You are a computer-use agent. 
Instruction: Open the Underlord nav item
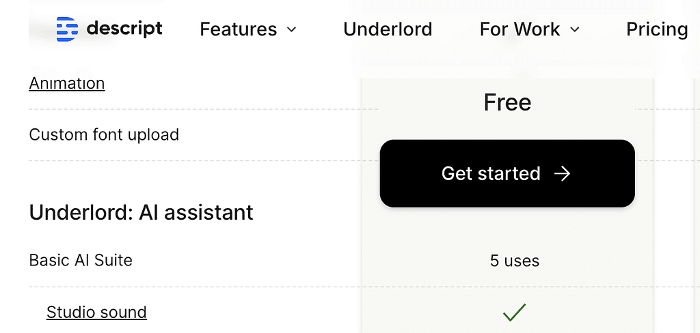coord(388,29)
